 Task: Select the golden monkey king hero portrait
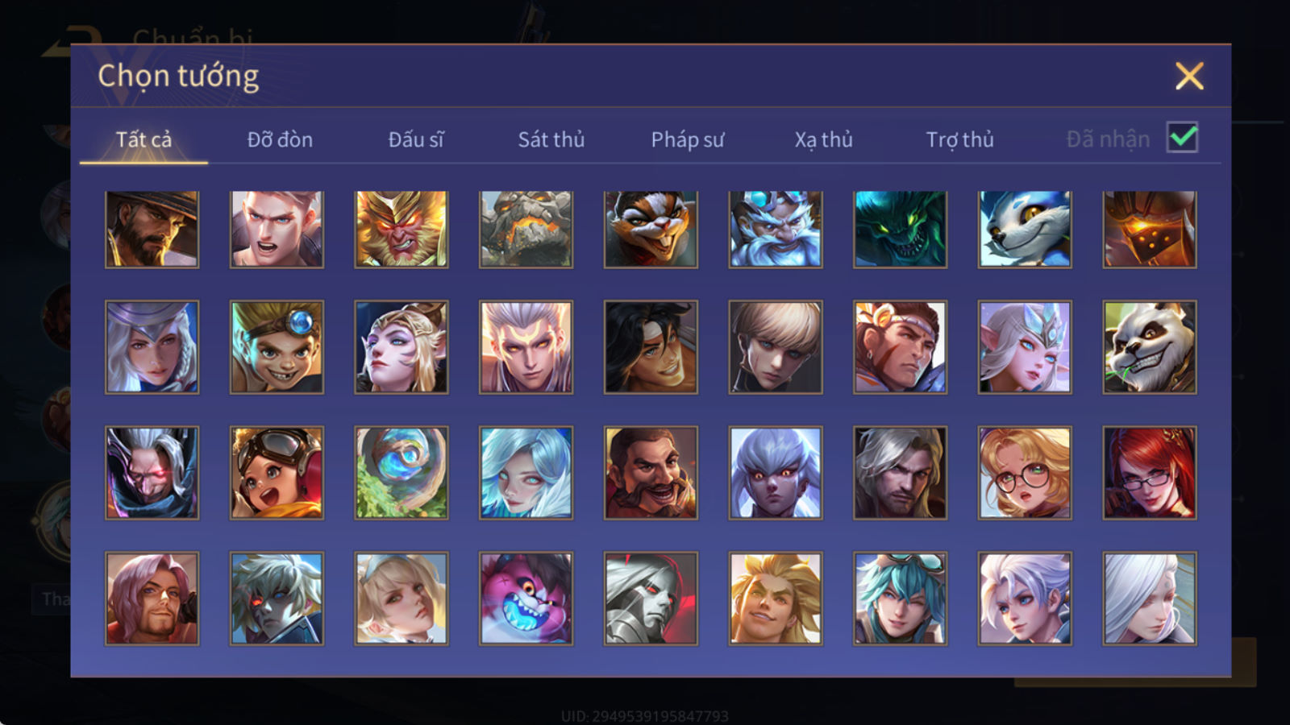click(x=402, y=230)
